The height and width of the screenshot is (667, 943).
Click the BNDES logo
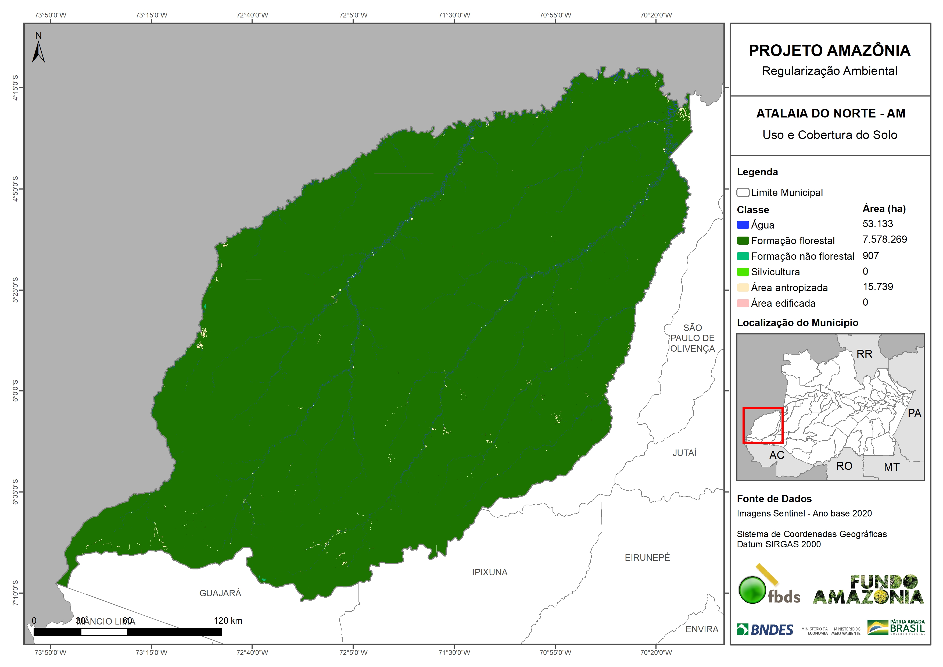coord(765,630)
